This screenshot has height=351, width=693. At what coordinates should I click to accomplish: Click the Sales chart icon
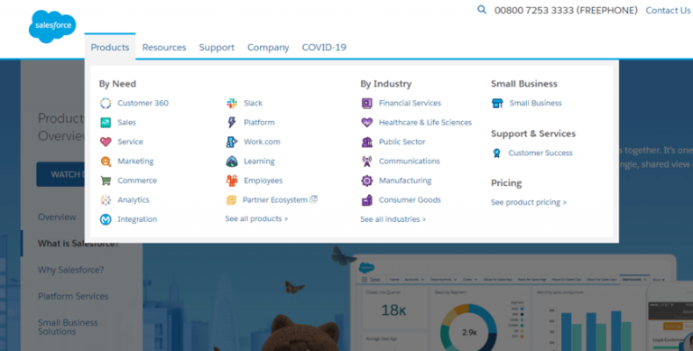(106, 123)
